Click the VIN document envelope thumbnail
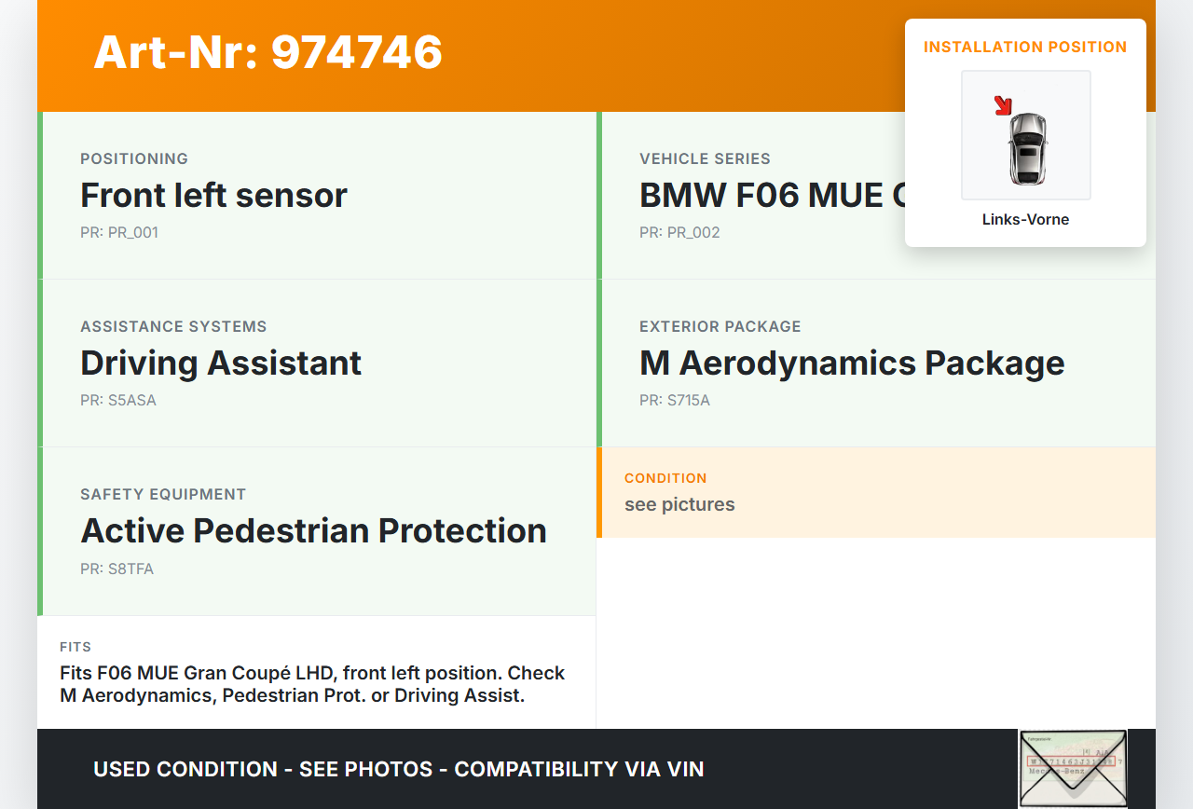The height and width of the screenshot is (809, 1193). point(1073,768)
